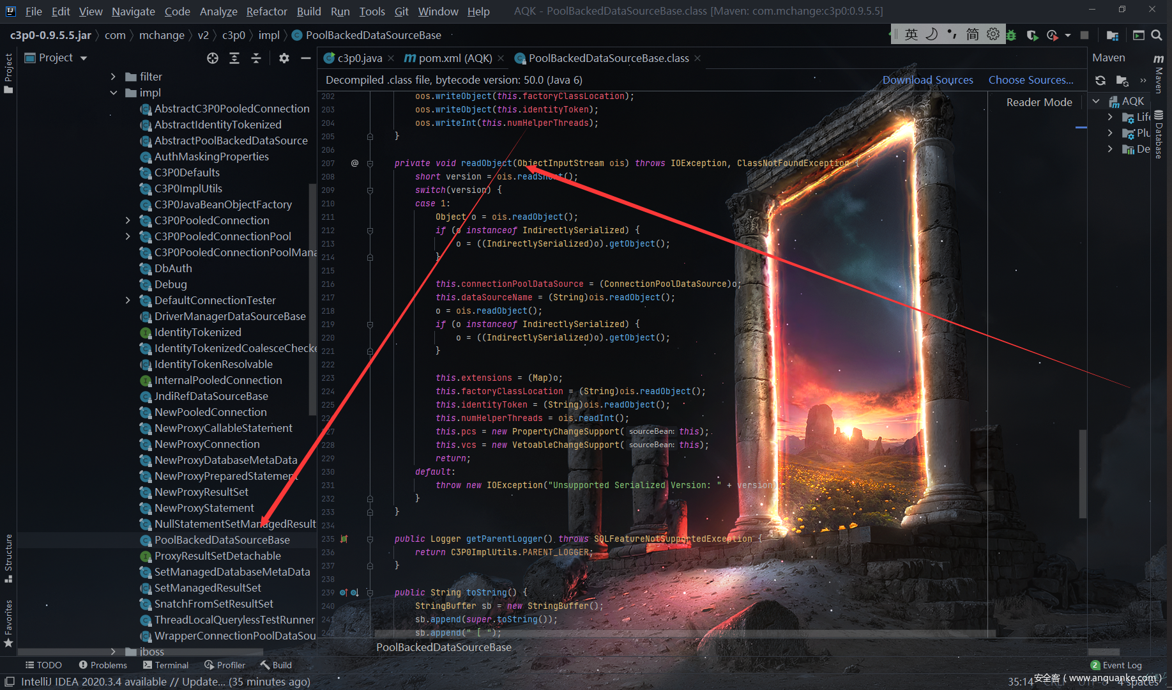Screen dimensions: 1172x690
Task: Click the green Debug bug icon
Action: pos(1011,35)
